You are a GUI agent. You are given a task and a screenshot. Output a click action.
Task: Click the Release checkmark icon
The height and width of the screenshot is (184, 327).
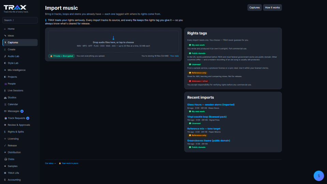point(5,145)
